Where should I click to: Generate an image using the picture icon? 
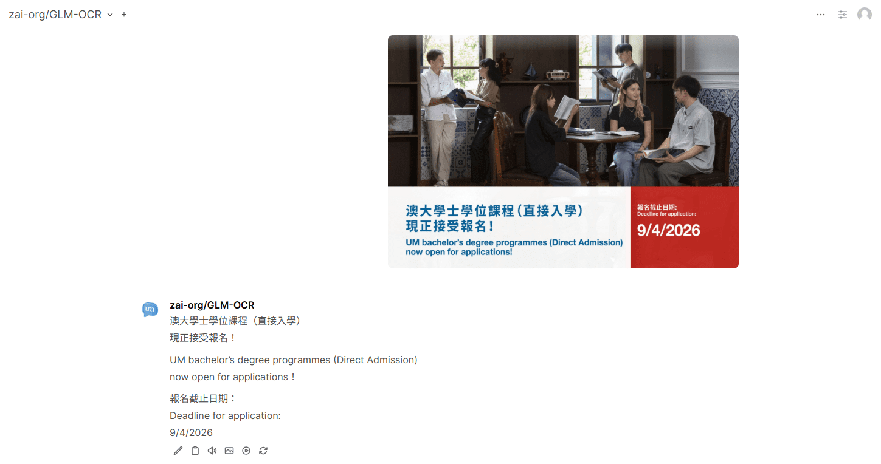(229, 451)
